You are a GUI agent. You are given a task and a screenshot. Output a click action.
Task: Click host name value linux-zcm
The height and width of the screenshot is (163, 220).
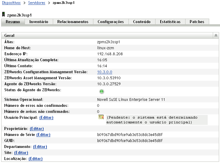(x=106, y=48)
